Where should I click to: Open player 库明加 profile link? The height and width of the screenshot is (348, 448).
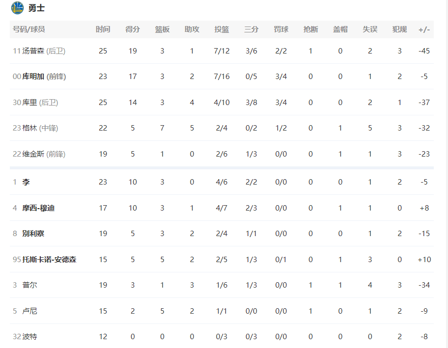[33, 77]
